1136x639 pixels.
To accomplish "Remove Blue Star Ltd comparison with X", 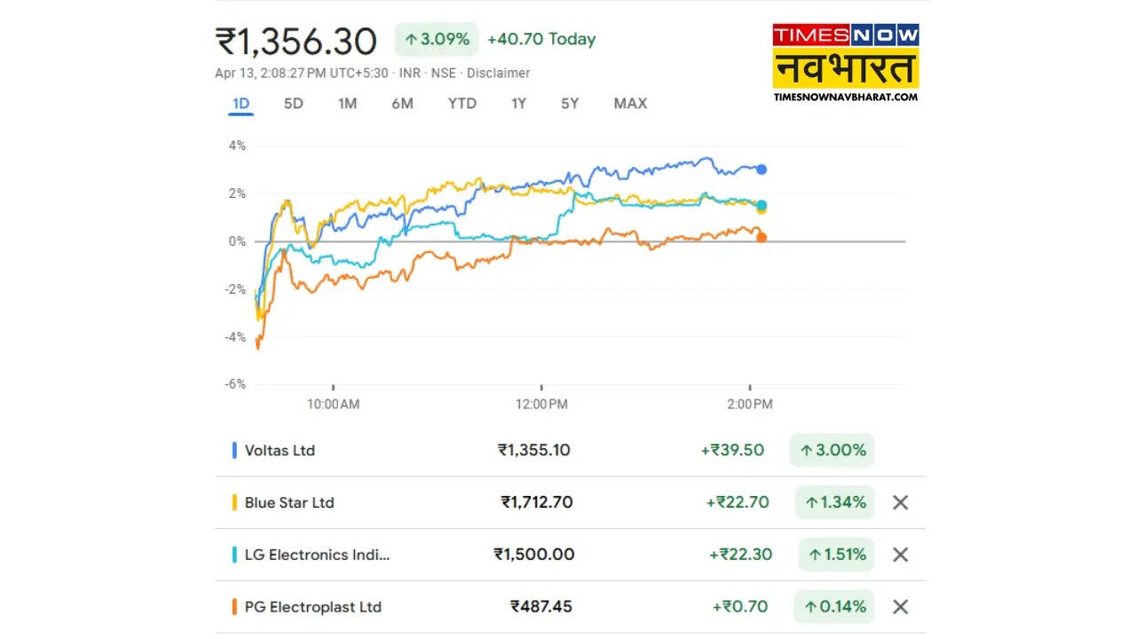I will [900, 502].
